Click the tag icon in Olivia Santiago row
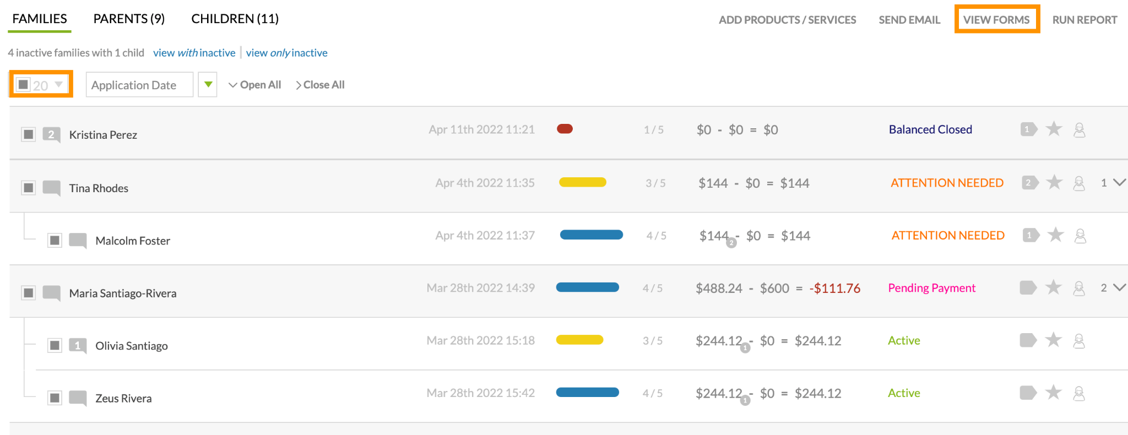The height and width of the screenshot is (435, 1128). [x=1028, y=340]
